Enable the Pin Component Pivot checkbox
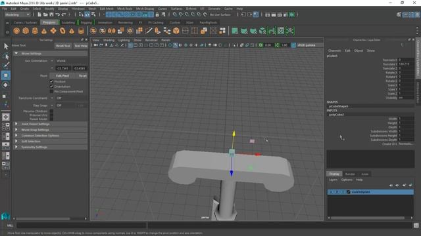This screenshot has width=421, height=236. 51,92
